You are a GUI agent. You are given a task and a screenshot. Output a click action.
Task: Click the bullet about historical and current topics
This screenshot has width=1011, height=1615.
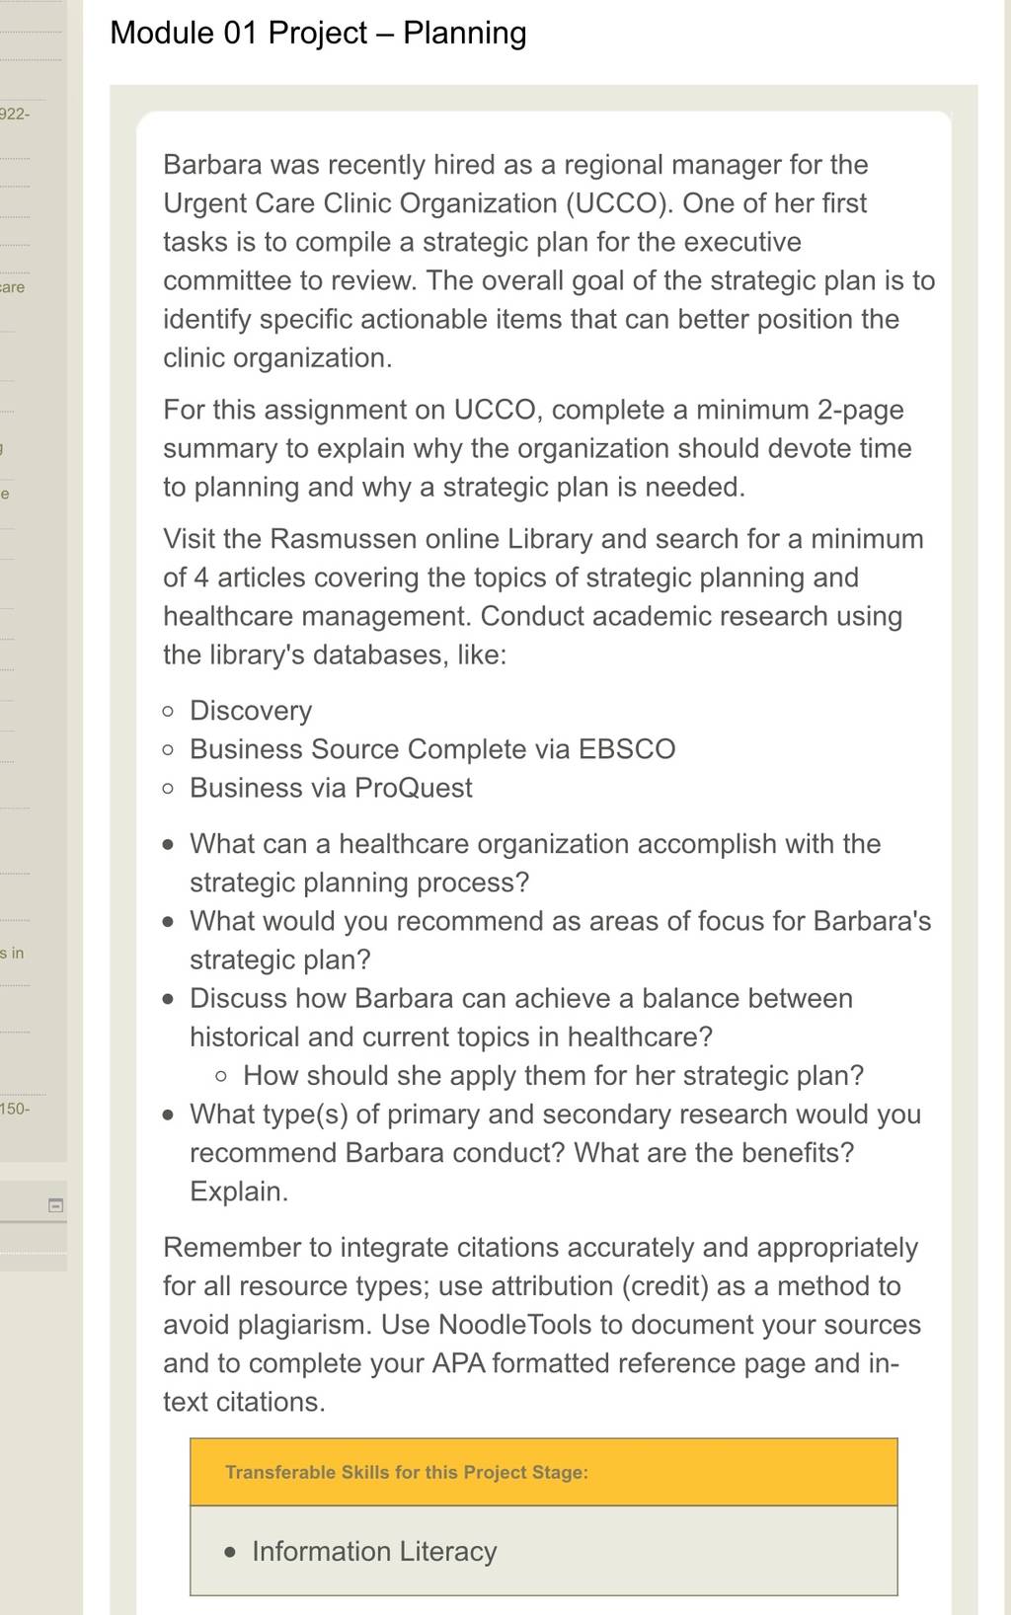tap(521, 1018)
